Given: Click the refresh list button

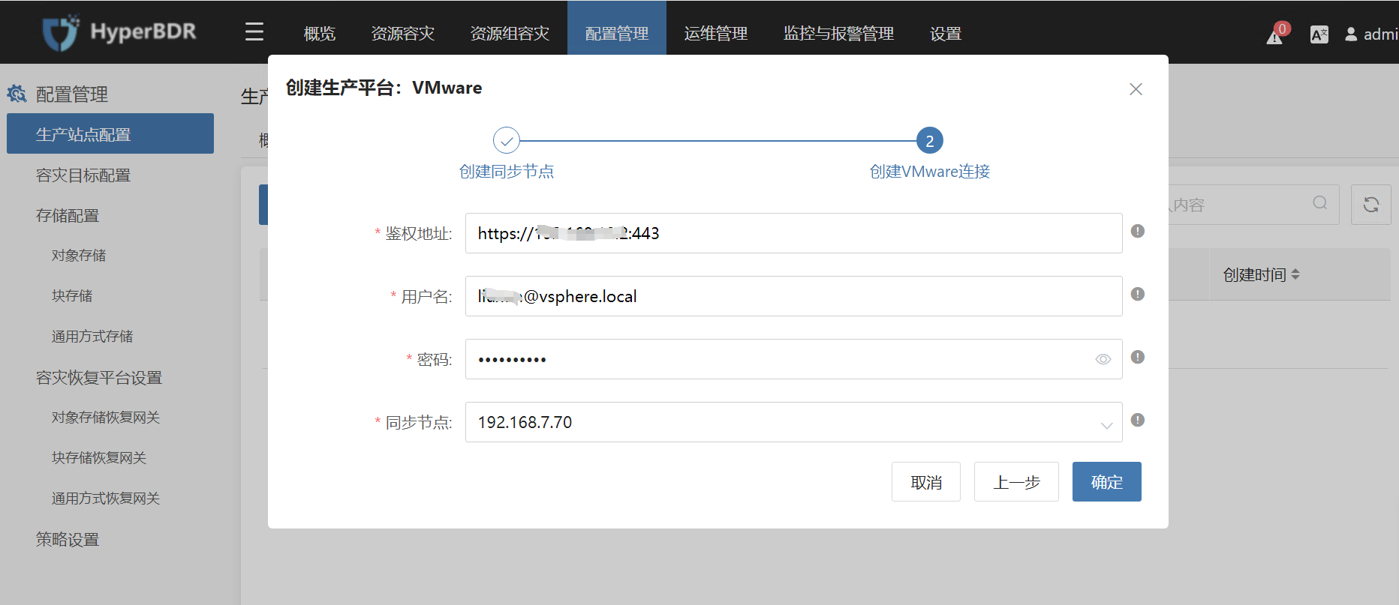Looking at the screenshot, I should [1370, 204].
